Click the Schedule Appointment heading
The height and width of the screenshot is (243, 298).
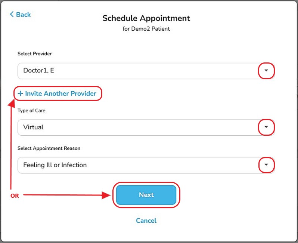146,18
